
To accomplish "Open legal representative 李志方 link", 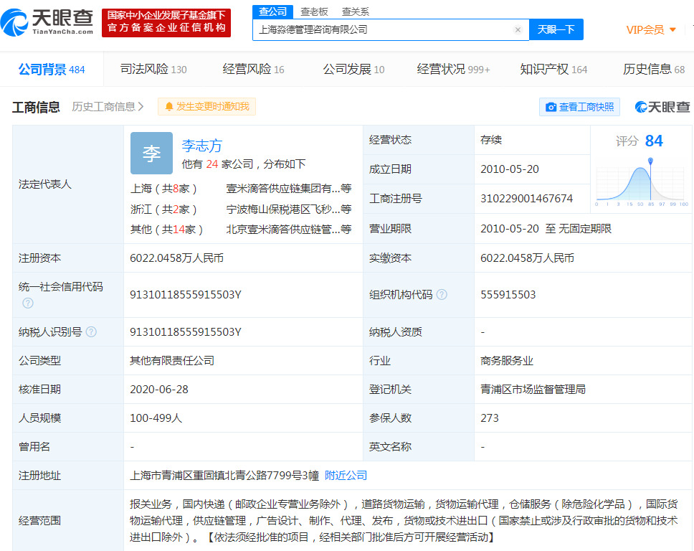I will (202, 146).
